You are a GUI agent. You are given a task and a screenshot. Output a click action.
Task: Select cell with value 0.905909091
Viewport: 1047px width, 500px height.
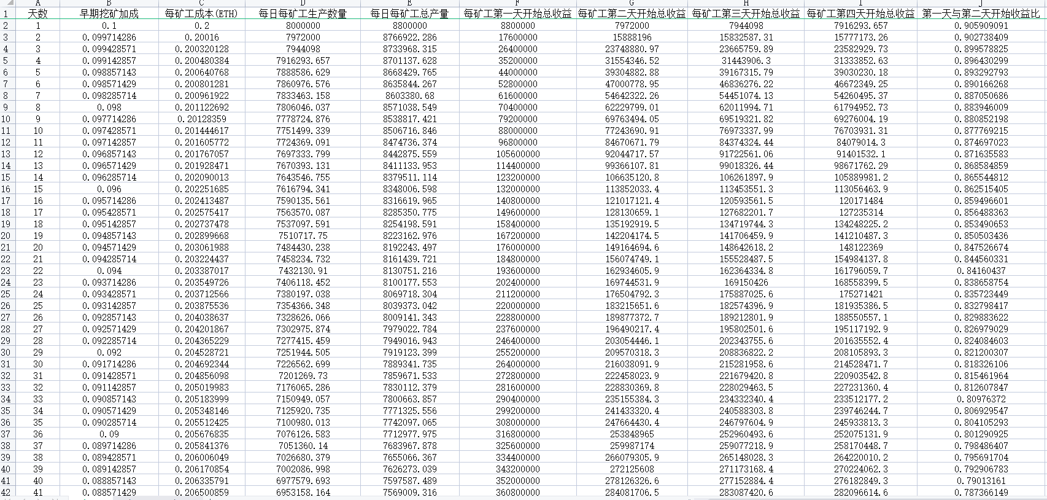(x=981, y=25)
